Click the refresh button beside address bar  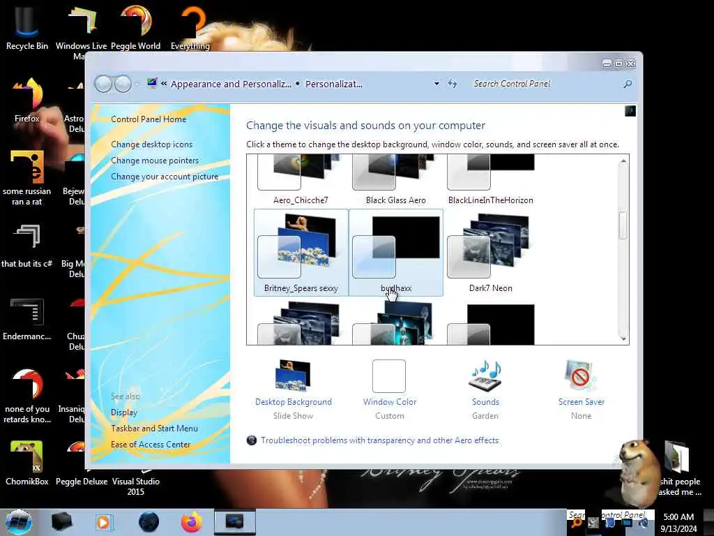pyautogui.click(x=452, y=84)
